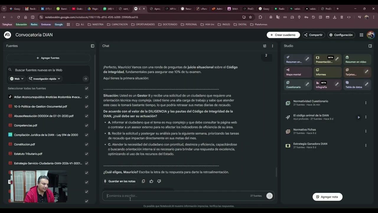Open the Plataformas bookmarks folder
Image resolution: width=378 pixels, height=213 pixels.
[x=258, y=25]
